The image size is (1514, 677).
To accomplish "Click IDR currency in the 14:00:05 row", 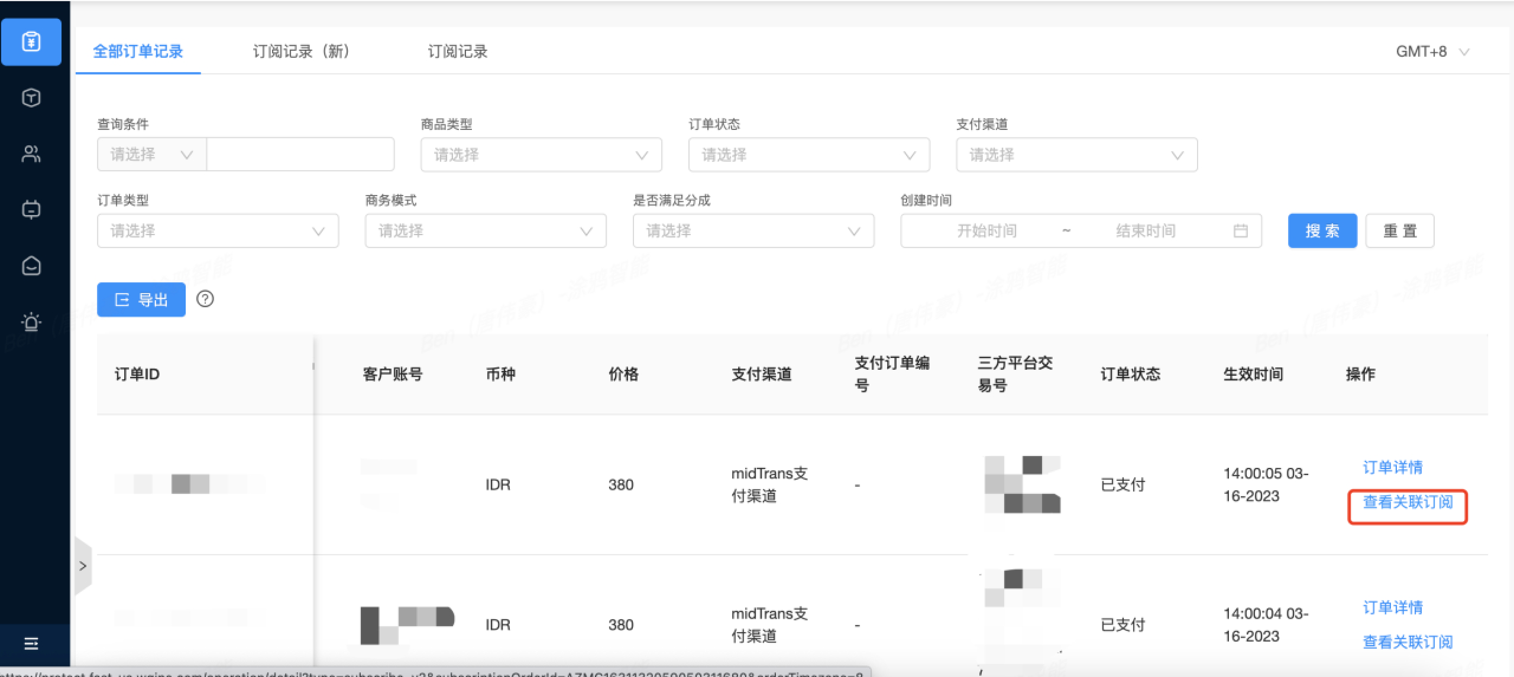I will [x=497, y=485].
